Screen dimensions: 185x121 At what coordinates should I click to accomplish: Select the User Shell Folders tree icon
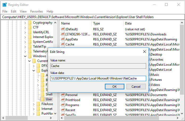tap(43, 99)
